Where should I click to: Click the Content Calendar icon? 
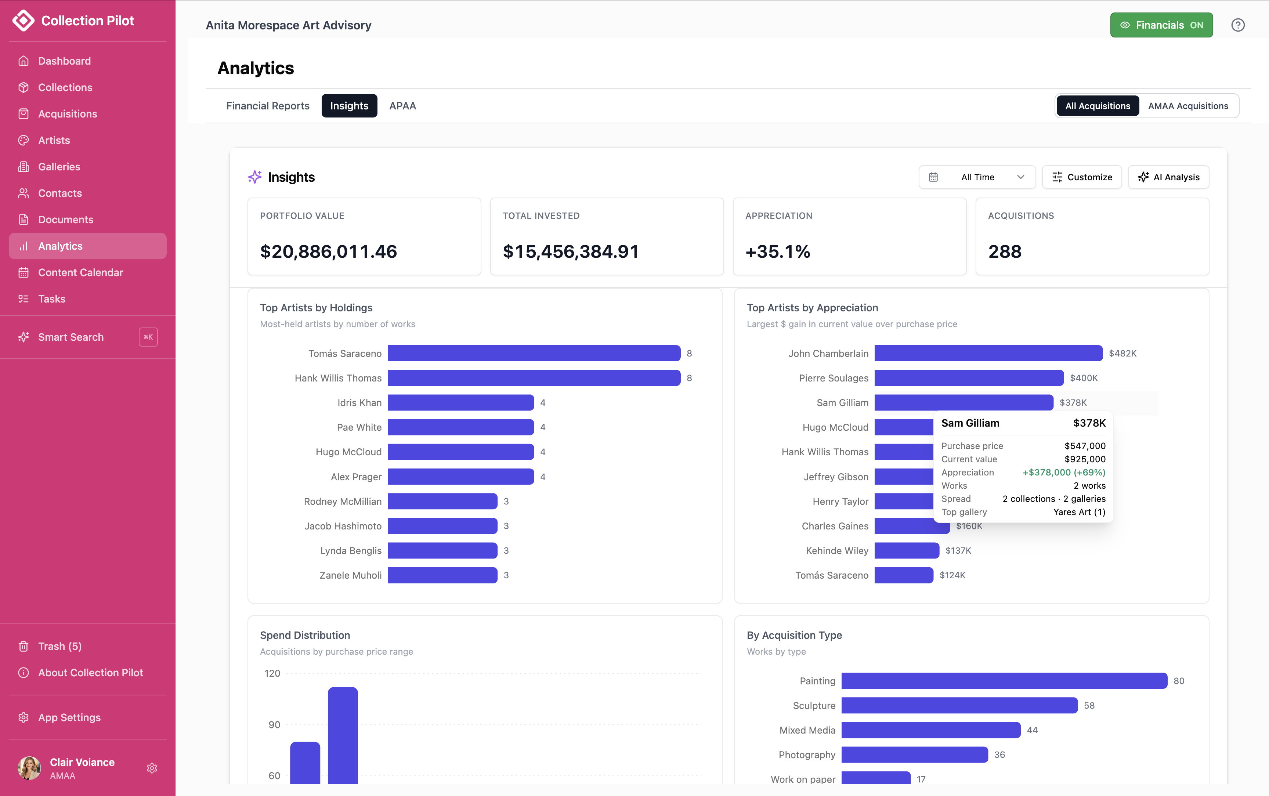click(23, 272)
